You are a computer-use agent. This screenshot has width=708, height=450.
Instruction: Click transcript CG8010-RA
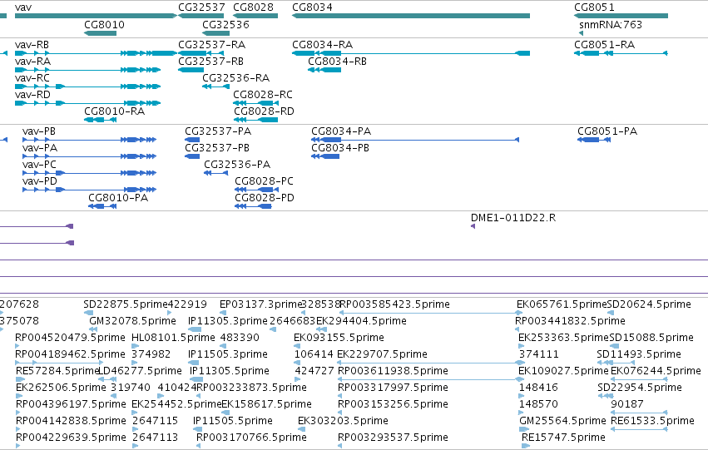(115, 111)
